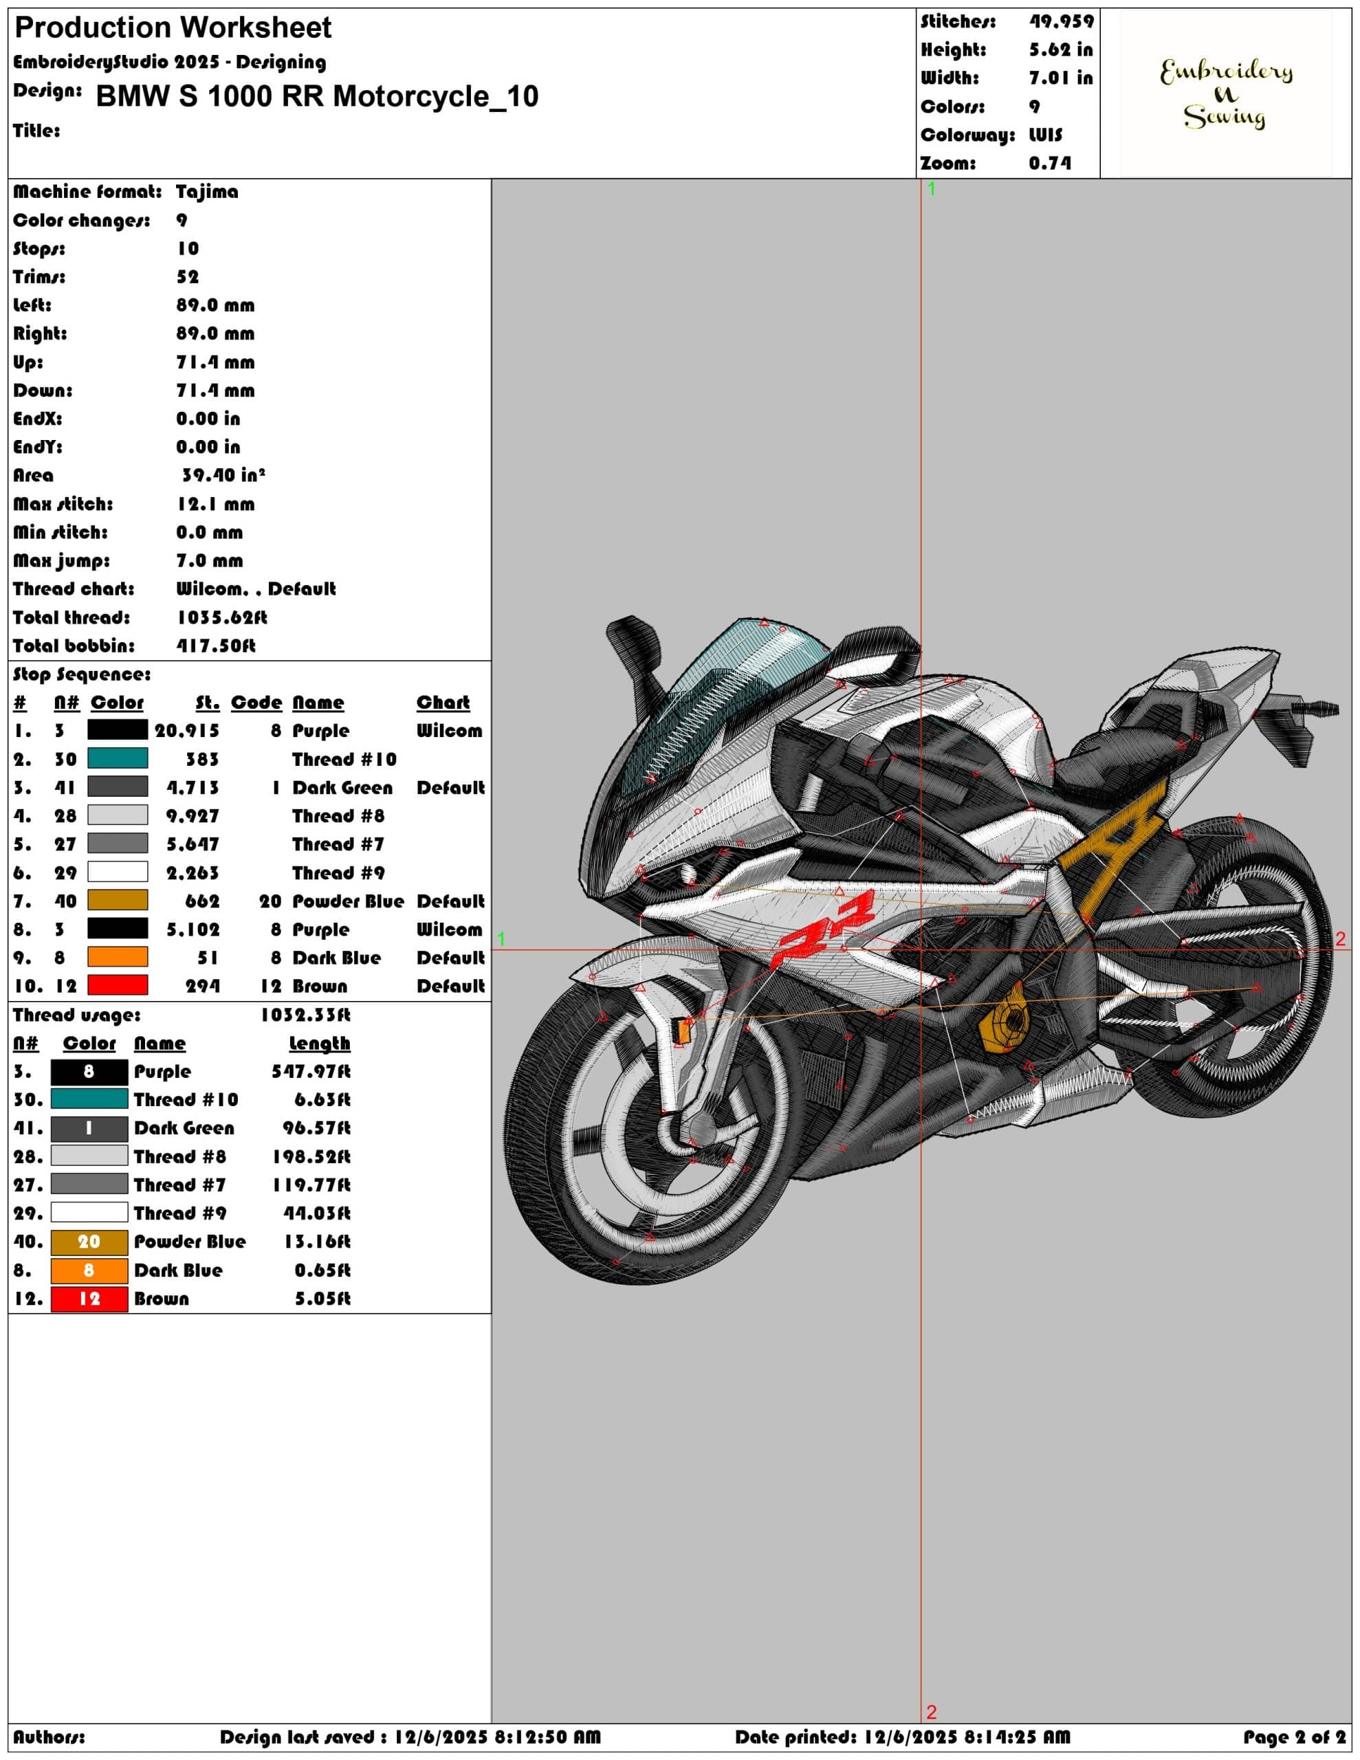Click the light gray Thread #8 stop swatch
The image size is (1360, 1760).
118,815
